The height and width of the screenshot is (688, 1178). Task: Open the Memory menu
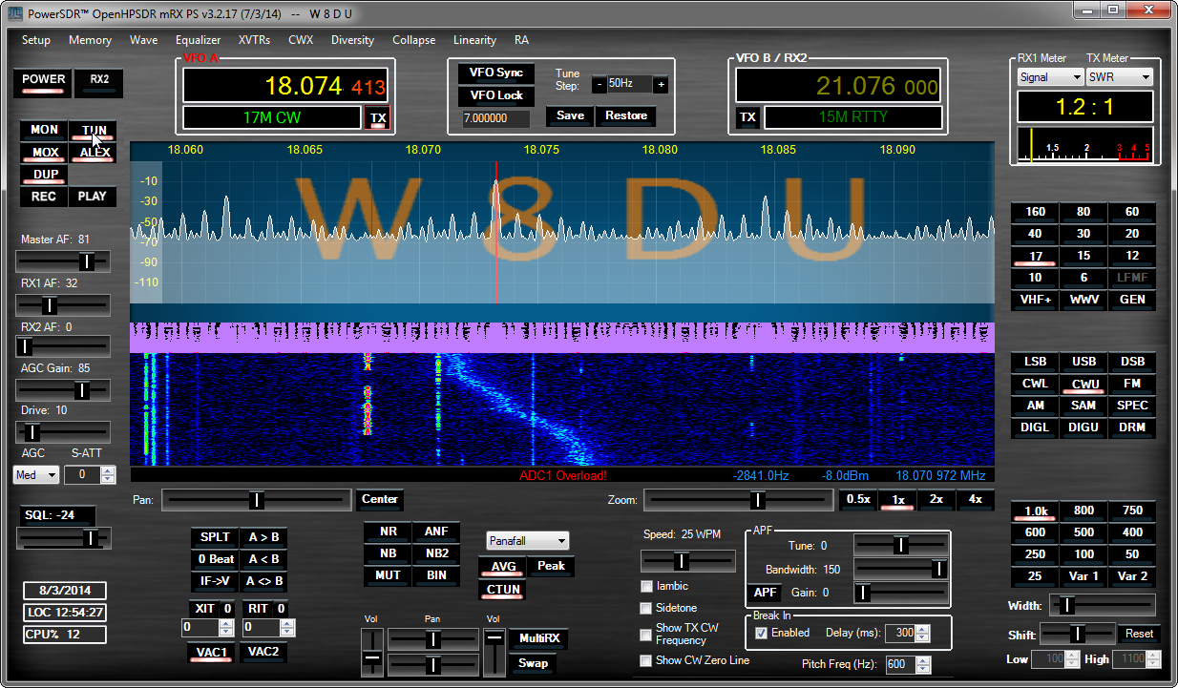[90, 40]
